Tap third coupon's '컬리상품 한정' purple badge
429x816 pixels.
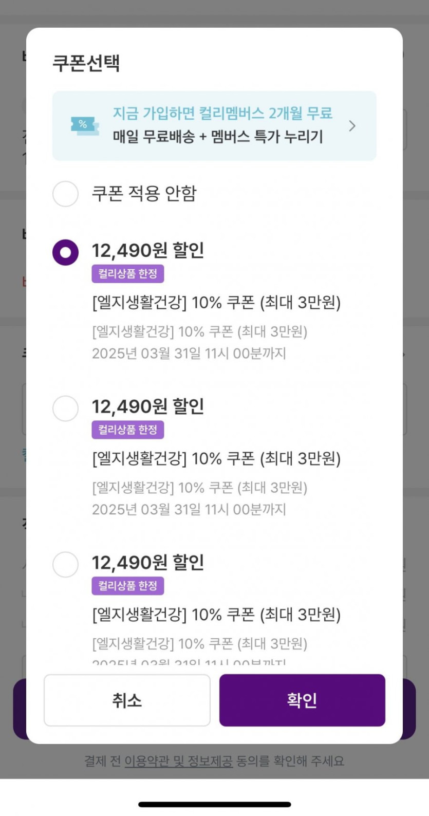click(128, 586)
